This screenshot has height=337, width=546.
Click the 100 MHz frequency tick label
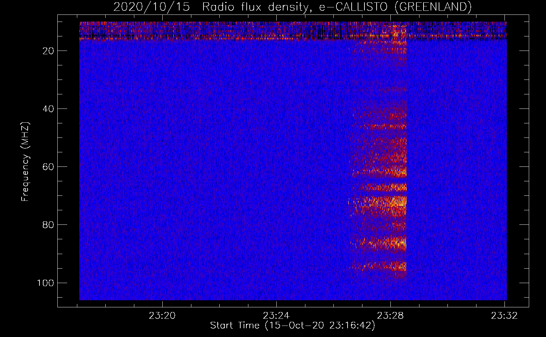click(46, 283)
